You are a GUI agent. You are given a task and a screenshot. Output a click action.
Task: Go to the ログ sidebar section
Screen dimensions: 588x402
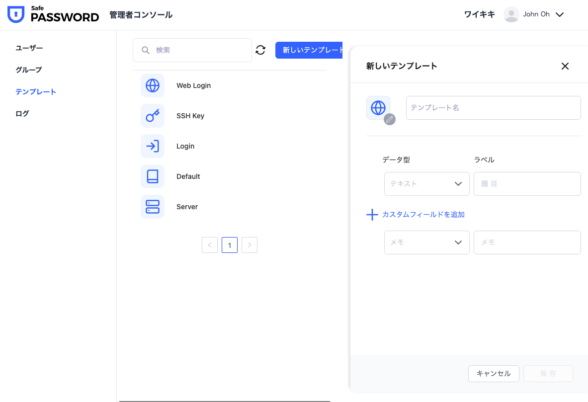point(22,113)
